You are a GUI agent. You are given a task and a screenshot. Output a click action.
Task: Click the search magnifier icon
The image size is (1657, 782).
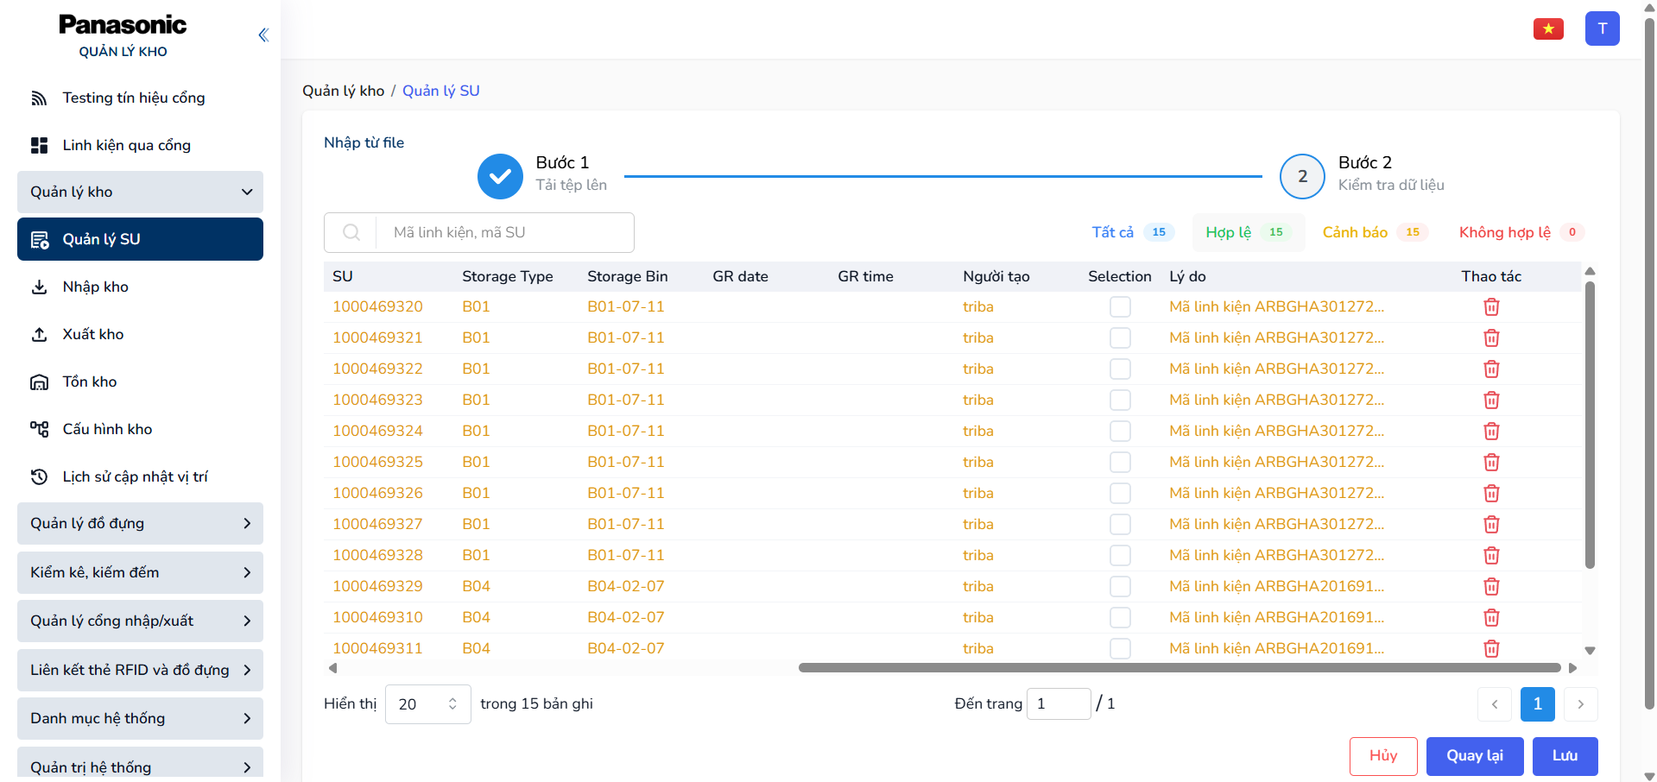(351, 233)
